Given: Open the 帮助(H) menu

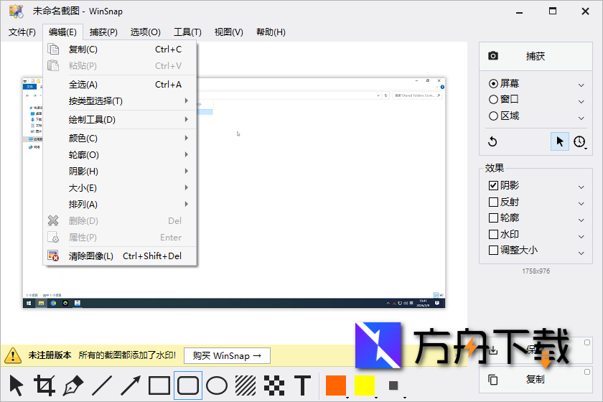Looking at the screenshot, I should coord(271,32).
